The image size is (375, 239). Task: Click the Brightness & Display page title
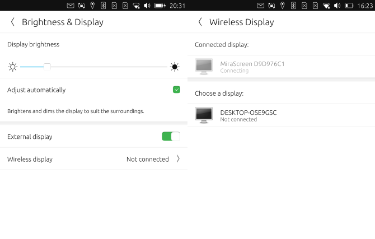pyautogui.click(x=63, y=22)
